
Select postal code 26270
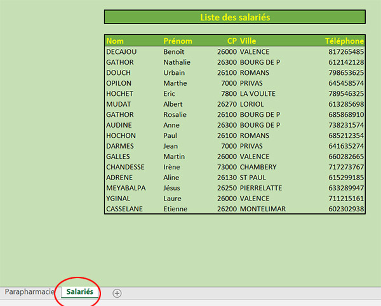tap(227, 104)
